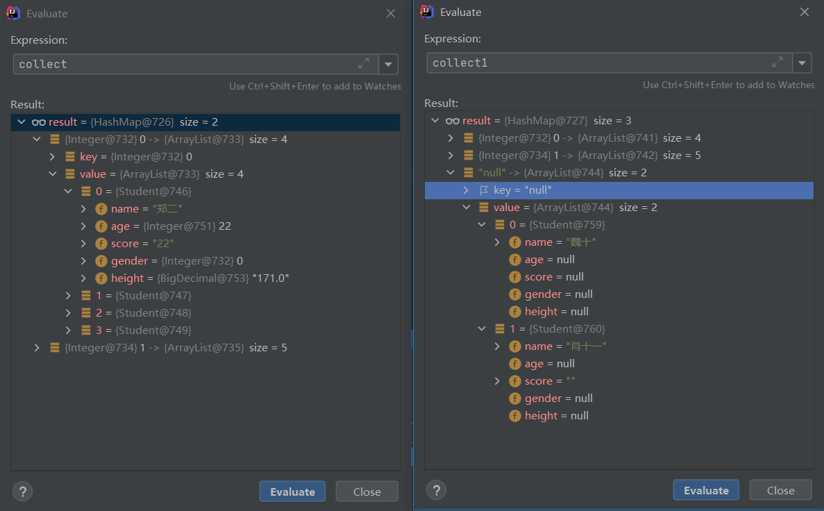This screenshot has width=824, height=511.
Task: Click the IntelliJ icon in the right Evaluate window
Action: 427,12
